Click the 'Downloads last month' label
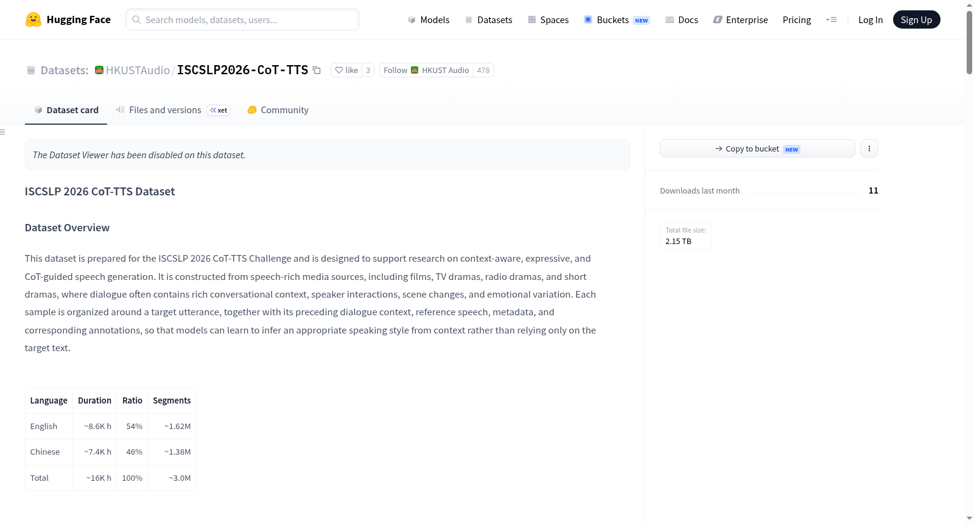The image size is (974, 524). pos(700,190)
